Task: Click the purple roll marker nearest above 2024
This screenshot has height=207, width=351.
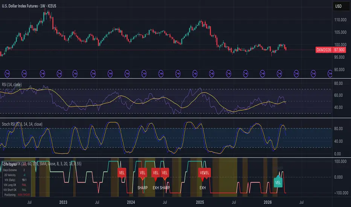Action: coord(127,73)
